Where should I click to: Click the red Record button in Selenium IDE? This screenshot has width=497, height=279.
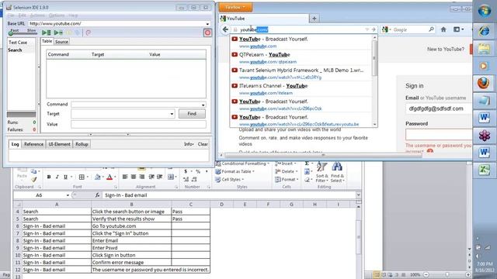point(207,33)
